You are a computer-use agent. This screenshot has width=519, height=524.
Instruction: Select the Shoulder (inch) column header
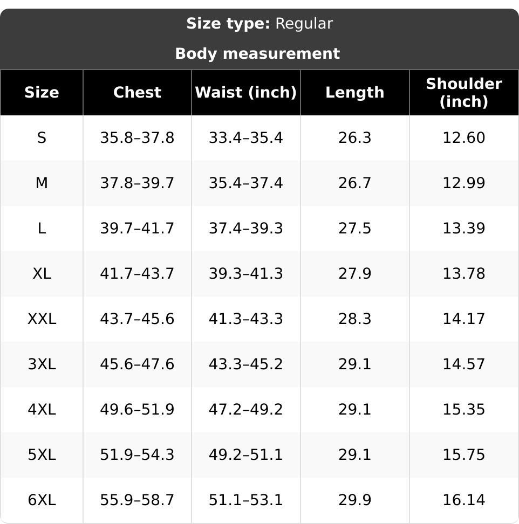point(464,93)
